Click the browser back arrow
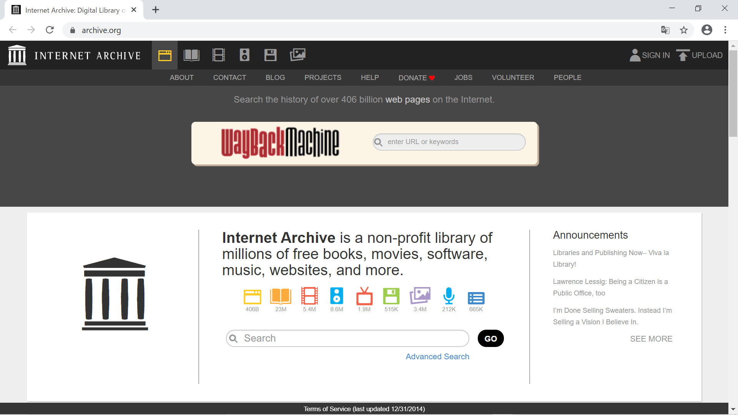This screenshot has height=415, width=738. [13, 30]
